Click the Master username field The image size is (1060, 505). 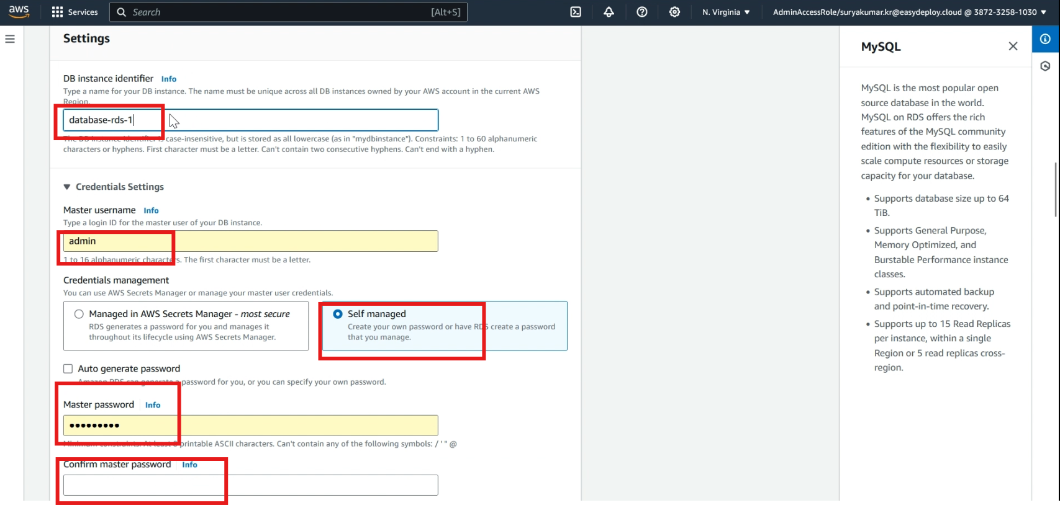251,241
